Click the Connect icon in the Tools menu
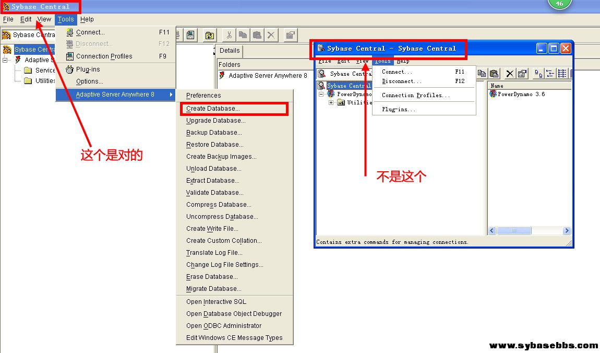 coord(69,32)
